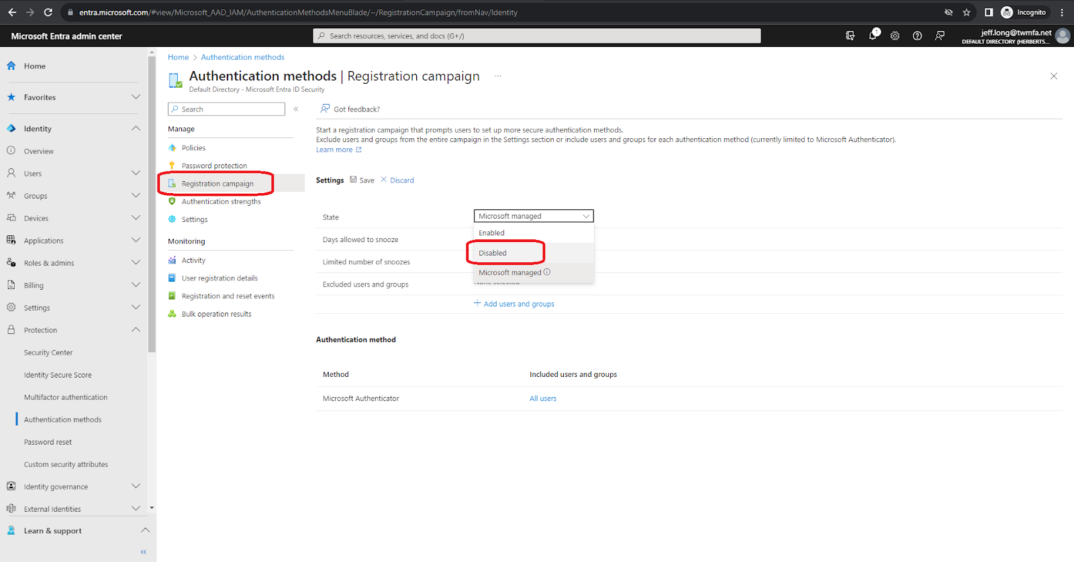
Task: Click the Learn more link
Action: pos(338,150)
